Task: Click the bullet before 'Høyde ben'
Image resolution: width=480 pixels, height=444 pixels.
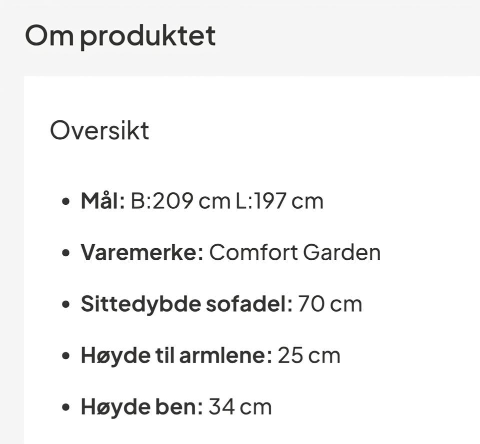Action: (65, 408)
